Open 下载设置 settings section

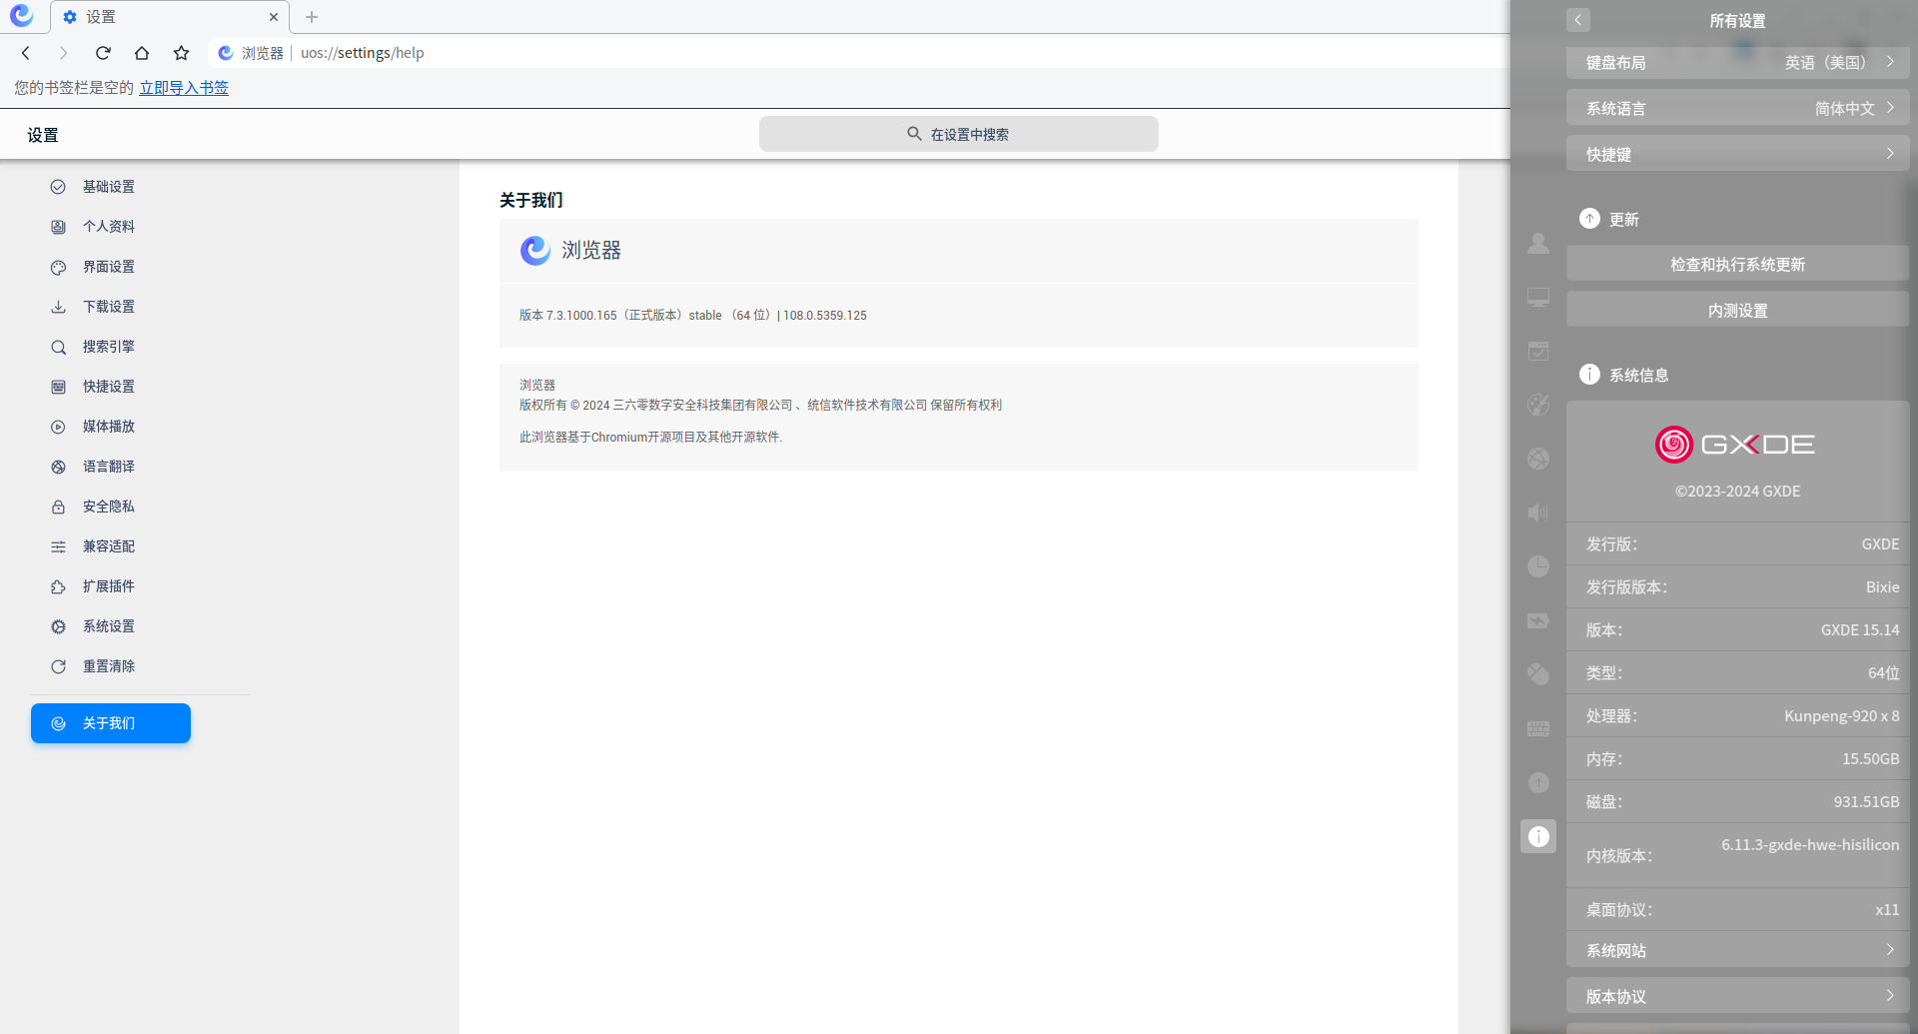(109, 307)
